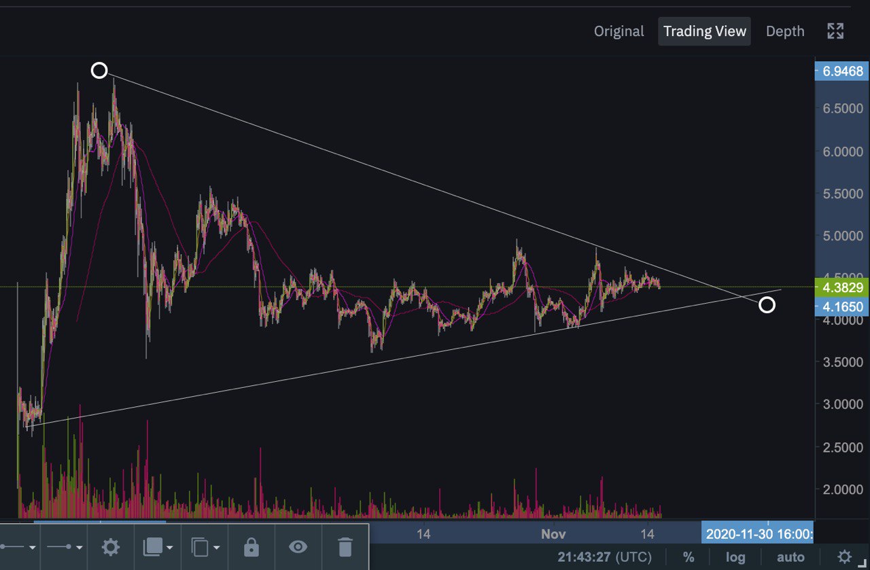Click the 6.5000 price axis label
The height and width of the screenshot is (570, 870).
(x=843, y=109)
